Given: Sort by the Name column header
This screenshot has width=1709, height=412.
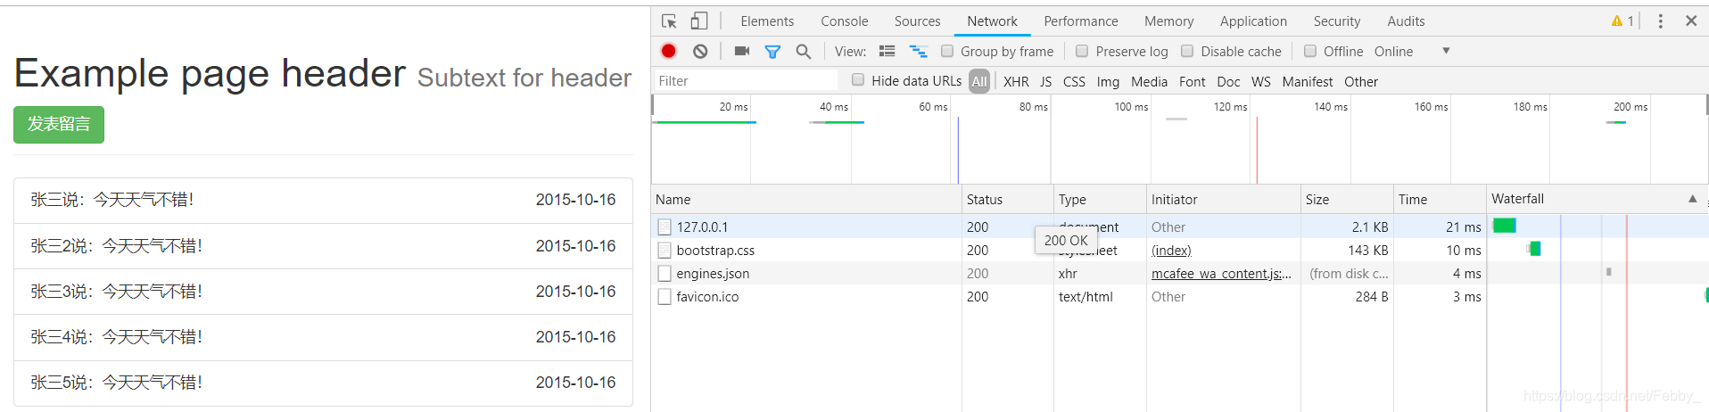Looking at the screenshot, I should [806, 200].
